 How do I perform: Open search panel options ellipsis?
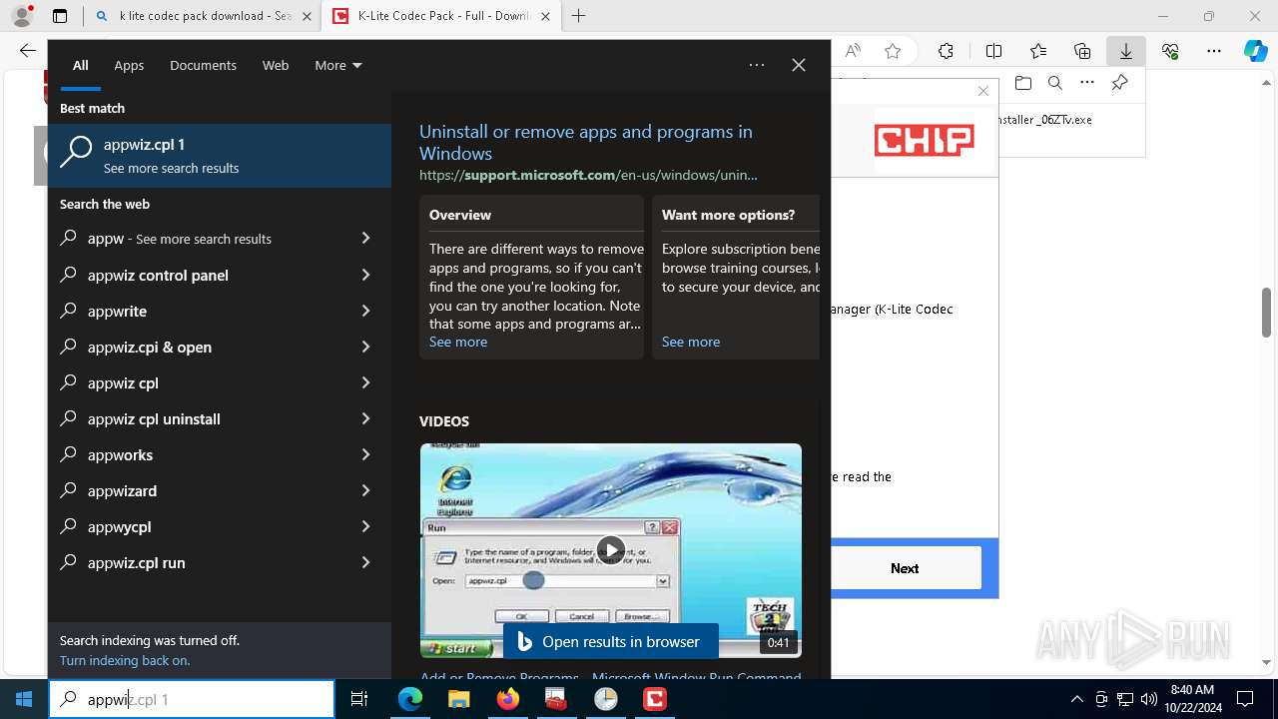pyautogui.click(x=757, y=65)
